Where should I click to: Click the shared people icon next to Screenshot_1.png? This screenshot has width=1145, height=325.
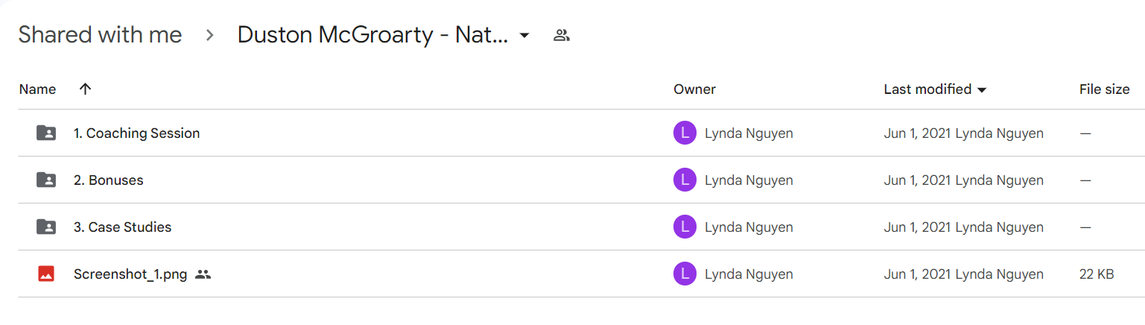pyautogui.click(x=203, y=274)
